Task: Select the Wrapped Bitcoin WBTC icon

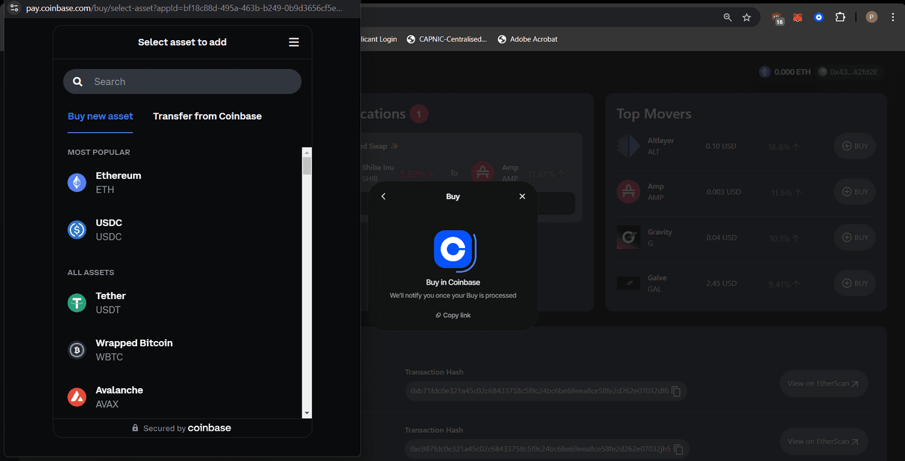Action: click(77, 350)
